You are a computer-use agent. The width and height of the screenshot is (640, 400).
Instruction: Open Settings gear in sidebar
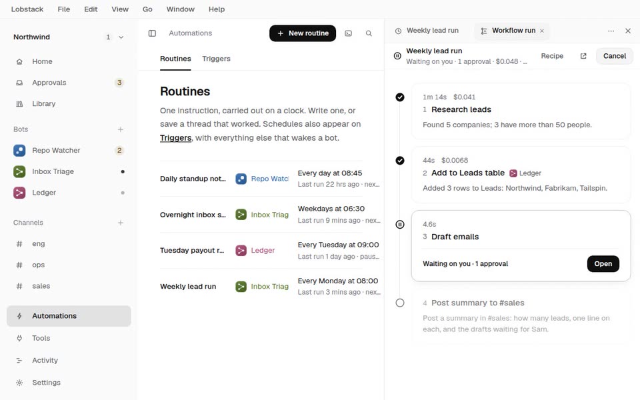point(69,383)
